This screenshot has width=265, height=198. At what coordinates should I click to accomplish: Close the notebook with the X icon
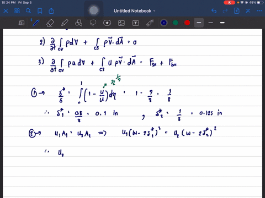6,11
